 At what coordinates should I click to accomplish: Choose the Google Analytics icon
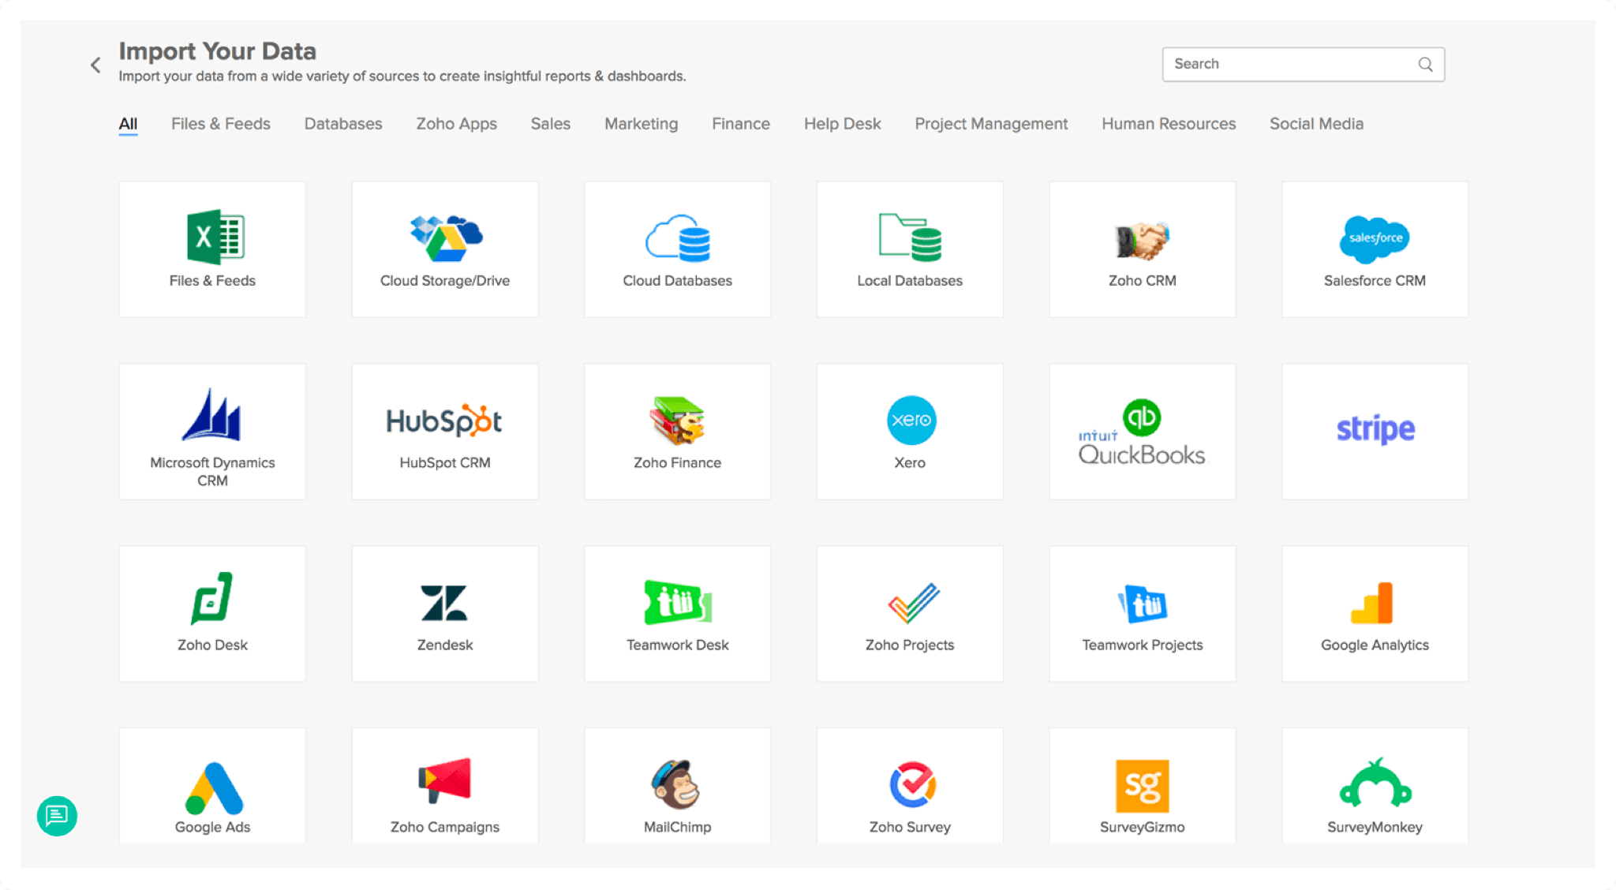pos(1372,603)
